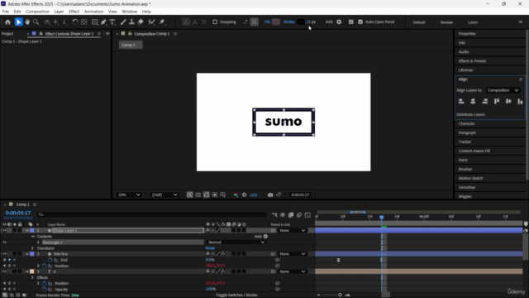Open the File menu
Viewport: 529px width, 298px height.
(x=6, y=12)
